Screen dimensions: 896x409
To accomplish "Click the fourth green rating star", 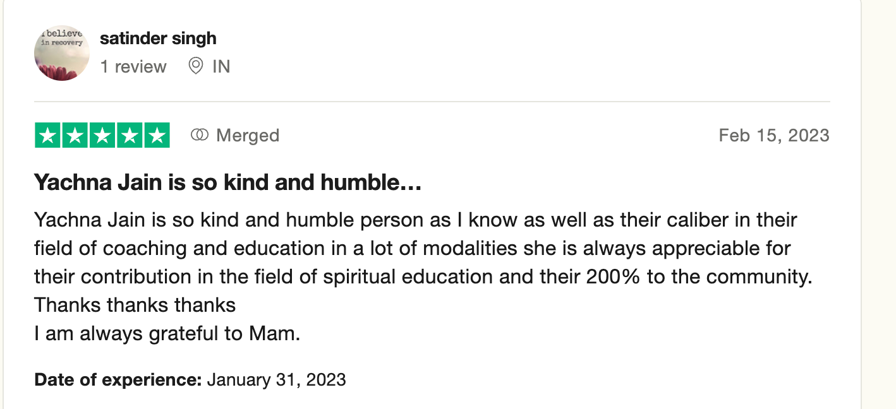I will [129, 136].
